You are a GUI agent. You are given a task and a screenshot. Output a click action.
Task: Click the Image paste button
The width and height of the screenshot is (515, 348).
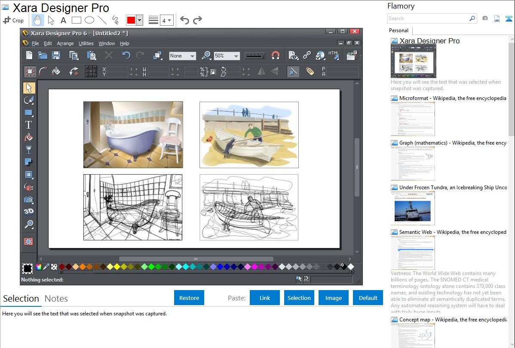coord(334,298)
